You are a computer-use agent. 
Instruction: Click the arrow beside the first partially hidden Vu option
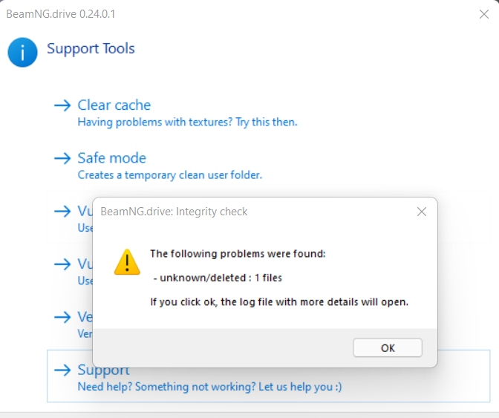pyautogui.click(x=62, y=211)
